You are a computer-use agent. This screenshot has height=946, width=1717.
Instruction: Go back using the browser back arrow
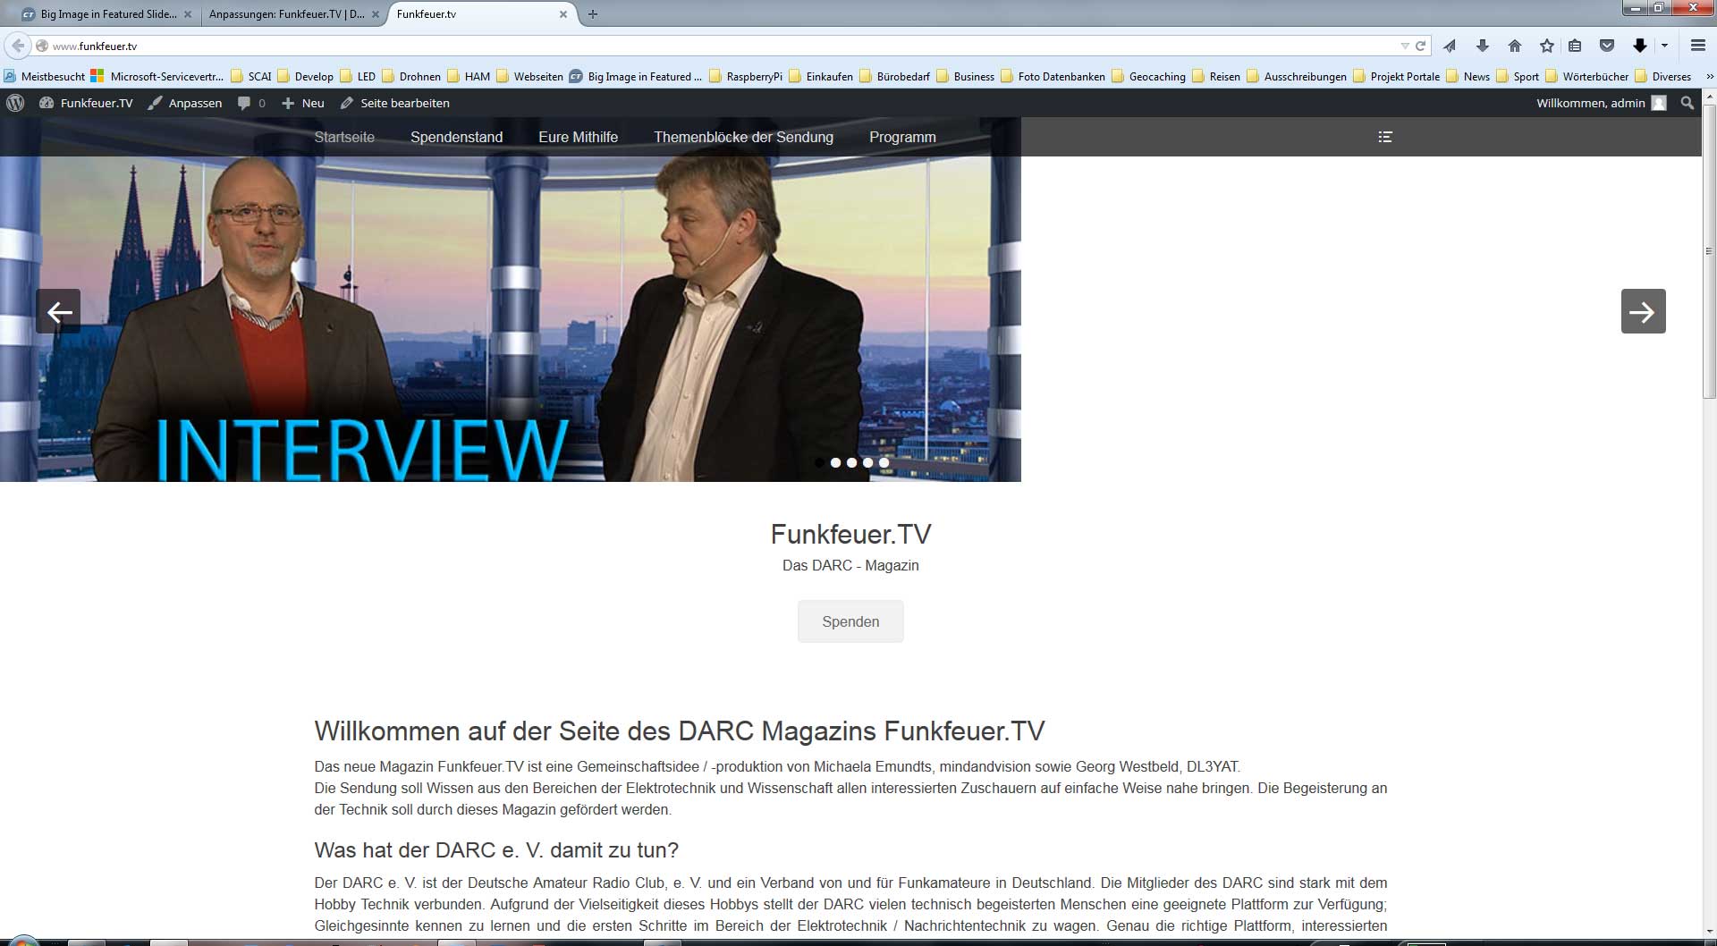pos(18,46)
